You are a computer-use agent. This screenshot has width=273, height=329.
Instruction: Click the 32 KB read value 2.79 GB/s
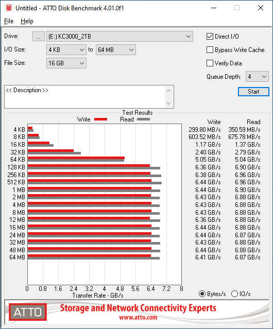pyautogui.click(x=248, y=152)
